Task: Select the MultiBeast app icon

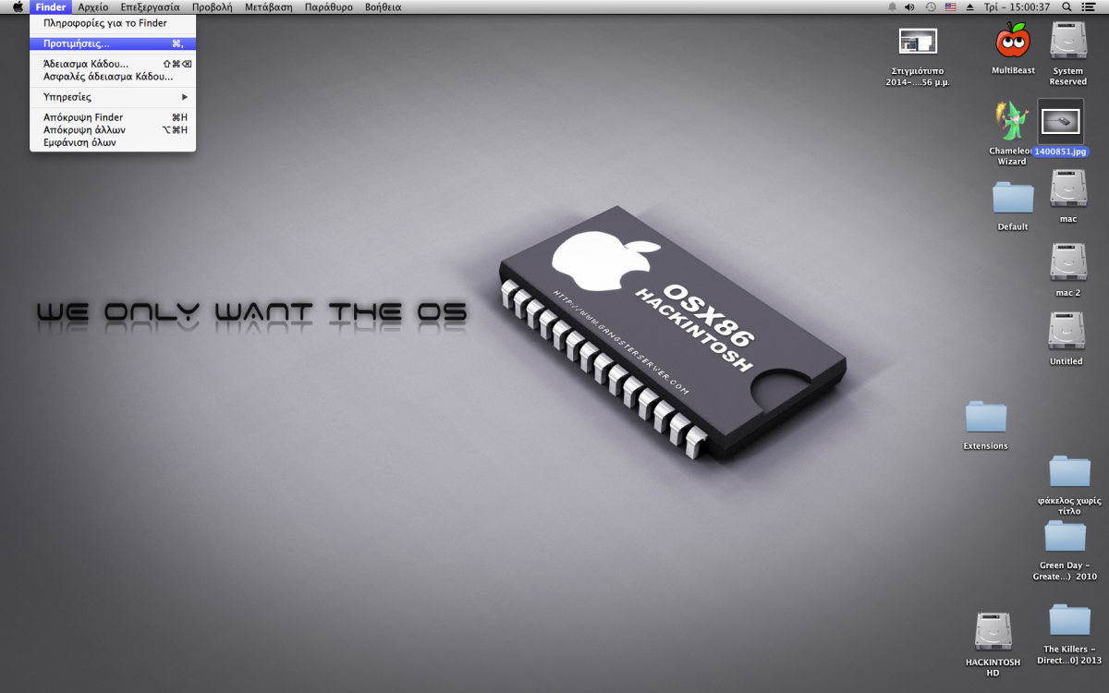Action: point(1013,40)
